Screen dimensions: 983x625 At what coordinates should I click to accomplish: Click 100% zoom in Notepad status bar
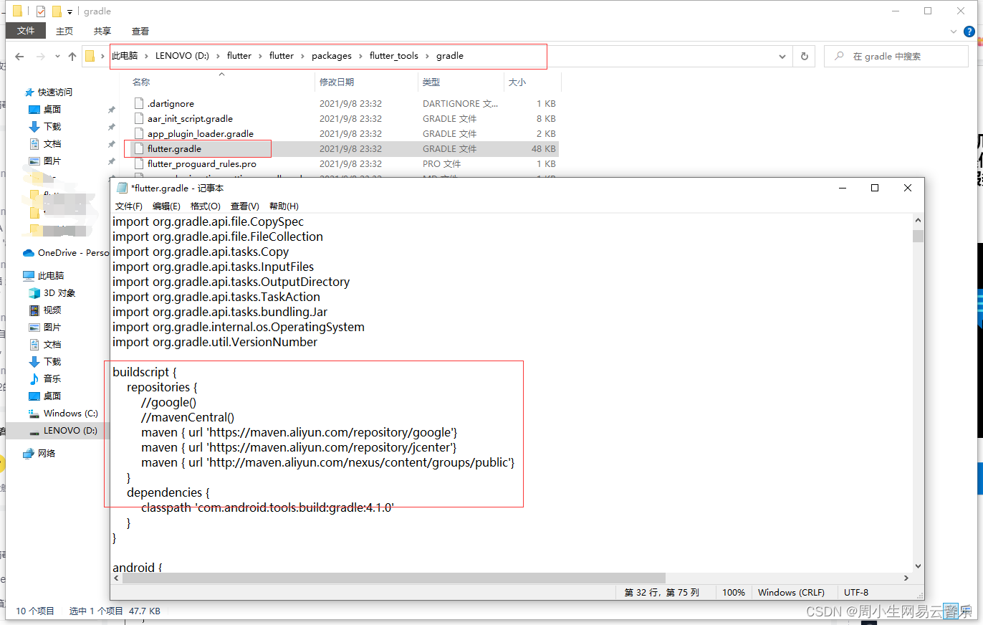pos(734,593)
